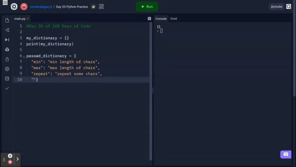Image resolution: width=296 pixels, height=167 pixels.
Task: Click the "min length of chars" string
Action: (x=73, y=62)
